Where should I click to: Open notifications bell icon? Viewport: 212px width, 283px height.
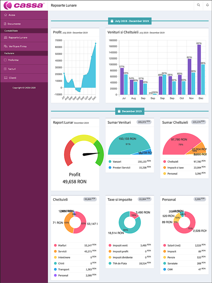208,5
